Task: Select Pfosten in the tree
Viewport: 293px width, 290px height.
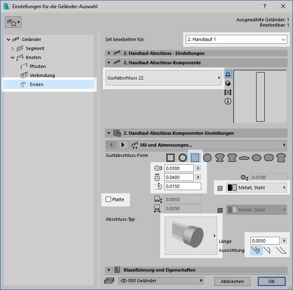Action: pyautogui.click(x=38, y=66)
